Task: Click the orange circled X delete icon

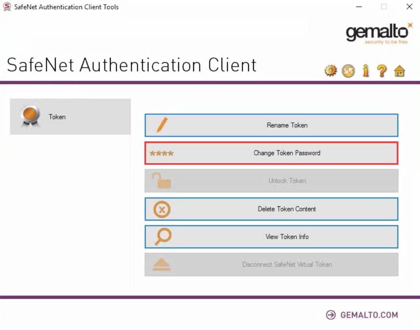Action: tap(162, 209)
